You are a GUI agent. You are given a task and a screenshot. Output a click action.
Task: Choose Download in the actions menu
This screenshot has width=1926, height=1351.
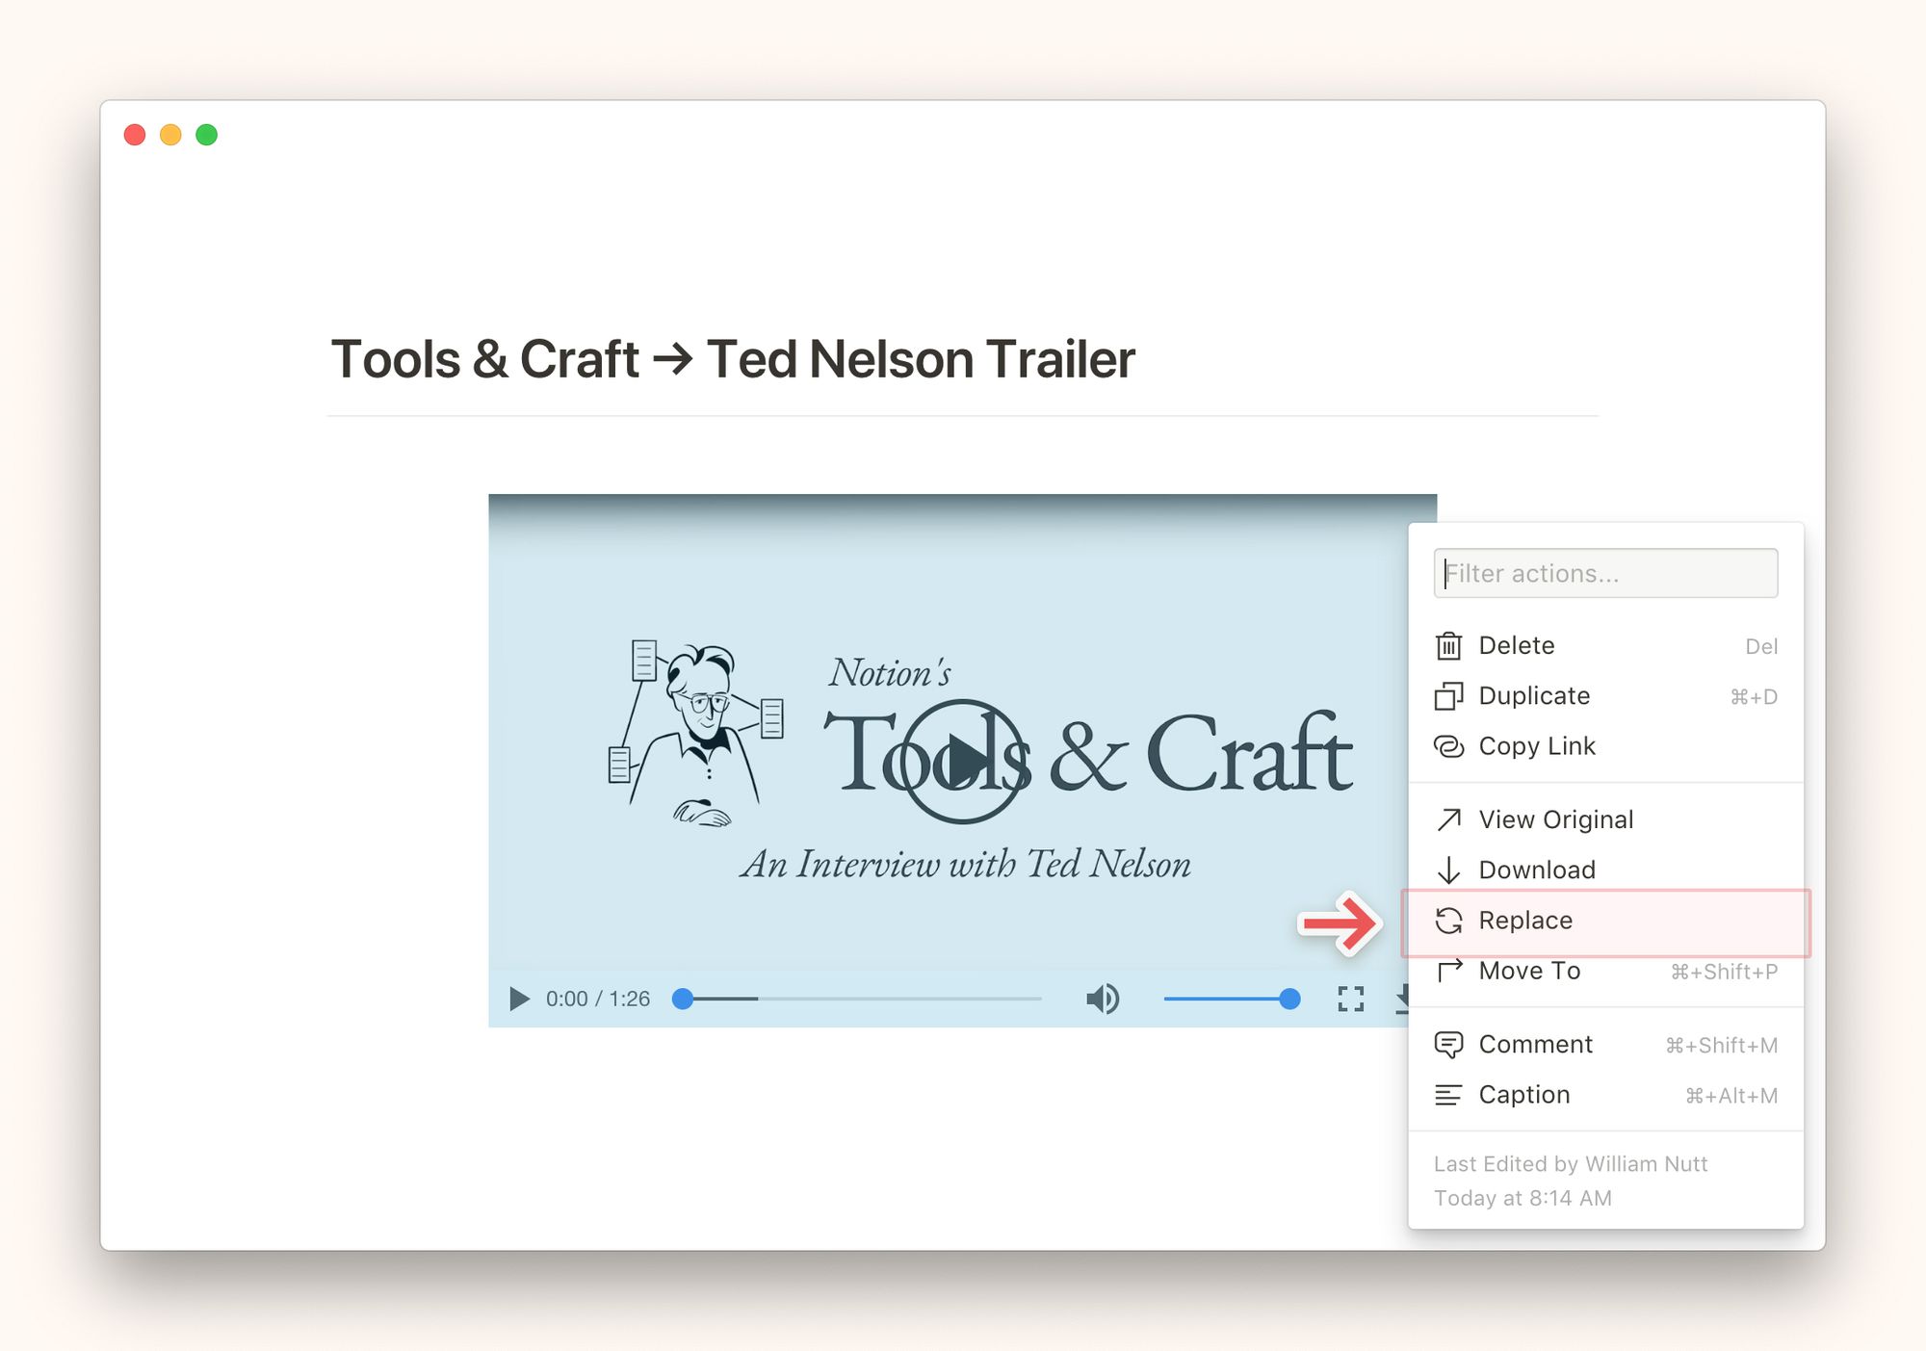coord(1605,870)
